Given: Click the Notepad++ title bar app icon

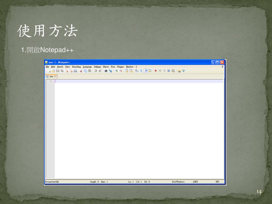Looking at the screenshot, I should tap(46, 62).
